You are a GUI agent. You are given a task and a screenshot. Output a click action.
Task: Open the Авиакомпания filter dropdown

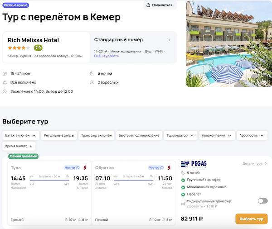click(x=218, y=135)
